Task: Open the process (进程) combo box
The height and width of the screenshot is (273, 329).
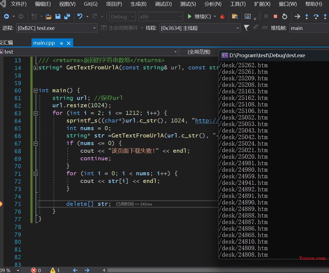Action: point(57,28)
